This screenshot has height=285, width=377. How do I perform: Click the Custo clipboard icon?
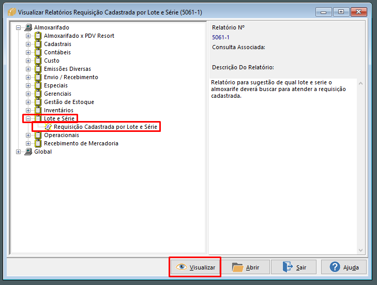coord(38,61)
